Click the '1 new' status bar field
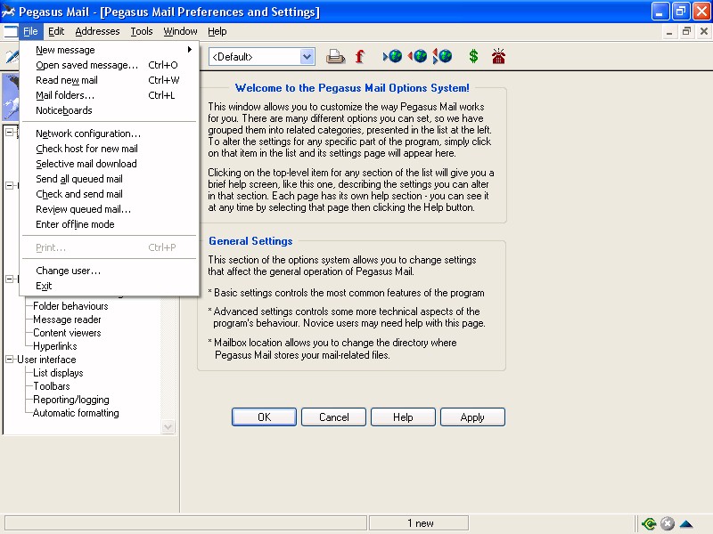 click(x=419, y=523)
